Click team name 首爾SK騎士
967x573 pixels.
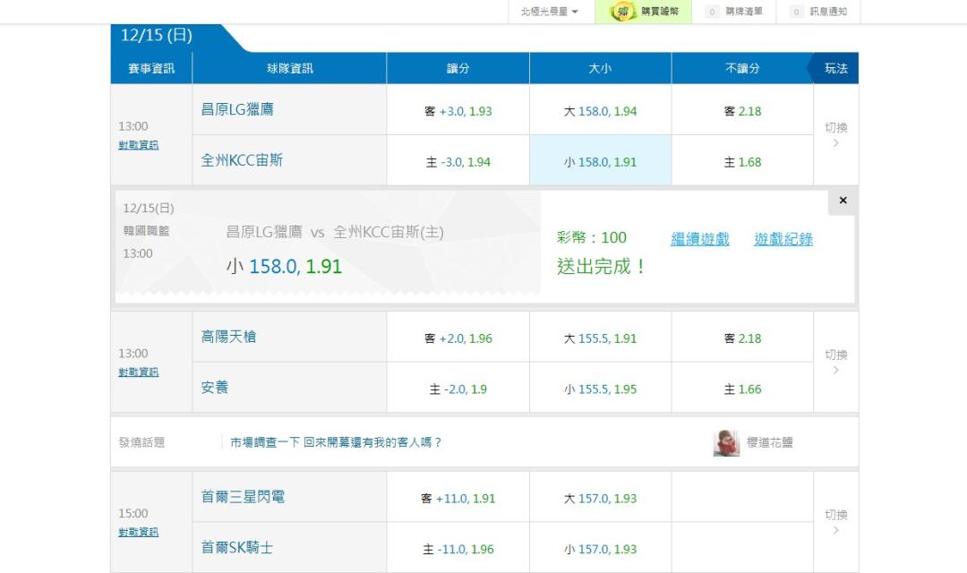coord(236,547)
